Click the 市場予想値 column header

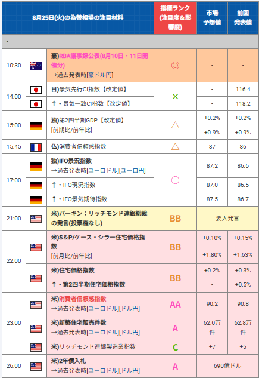(x=212, y=17)
